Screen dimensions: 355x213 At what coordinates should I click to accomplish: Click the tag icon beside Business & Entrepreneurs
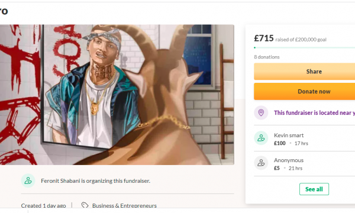[85, 205]
